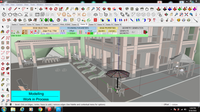Toggle the Borders edge property option
The image size is (200, 112).
tap(102, 31)
